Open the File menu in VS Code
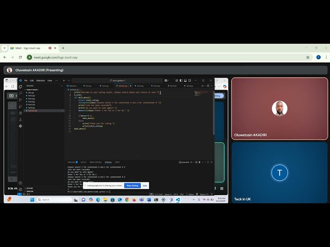Screen dimensions: 330x247 click(26, 80)
